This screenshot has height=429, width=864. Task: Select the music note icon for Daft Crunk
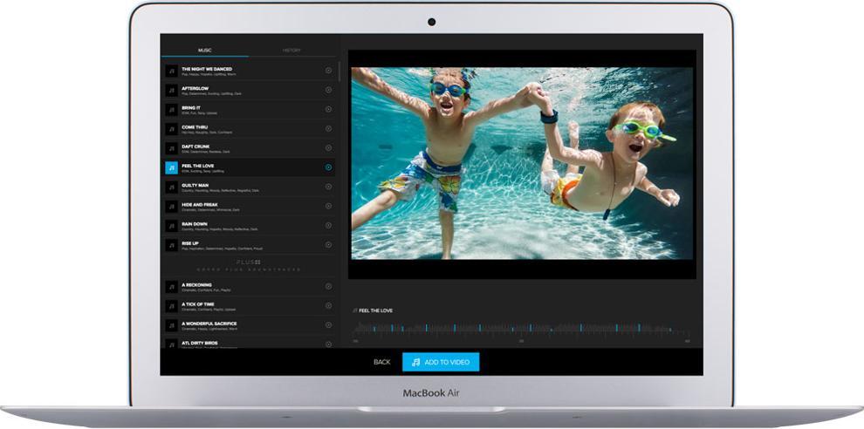pyautogui.click(x=171, y=148)
